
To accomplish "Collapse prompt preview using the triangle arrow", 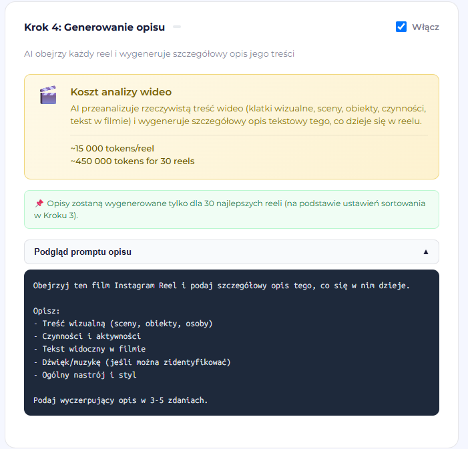I will coord(426,252).
